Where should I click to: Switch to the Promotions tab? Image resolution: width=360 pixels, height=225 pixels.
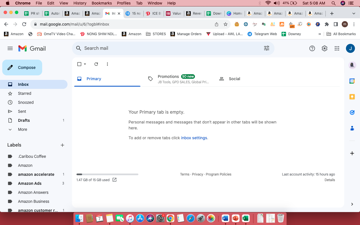(x=178, y=79)
